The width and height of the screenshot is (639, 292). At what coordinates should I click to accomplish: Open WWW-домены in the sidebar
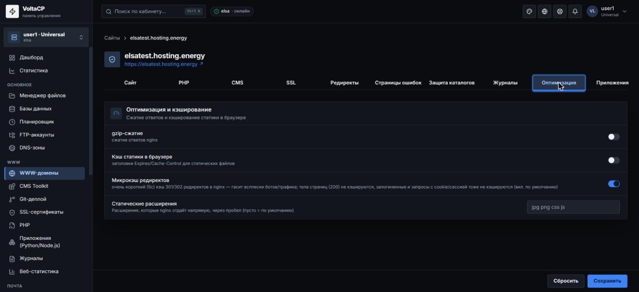45,173
